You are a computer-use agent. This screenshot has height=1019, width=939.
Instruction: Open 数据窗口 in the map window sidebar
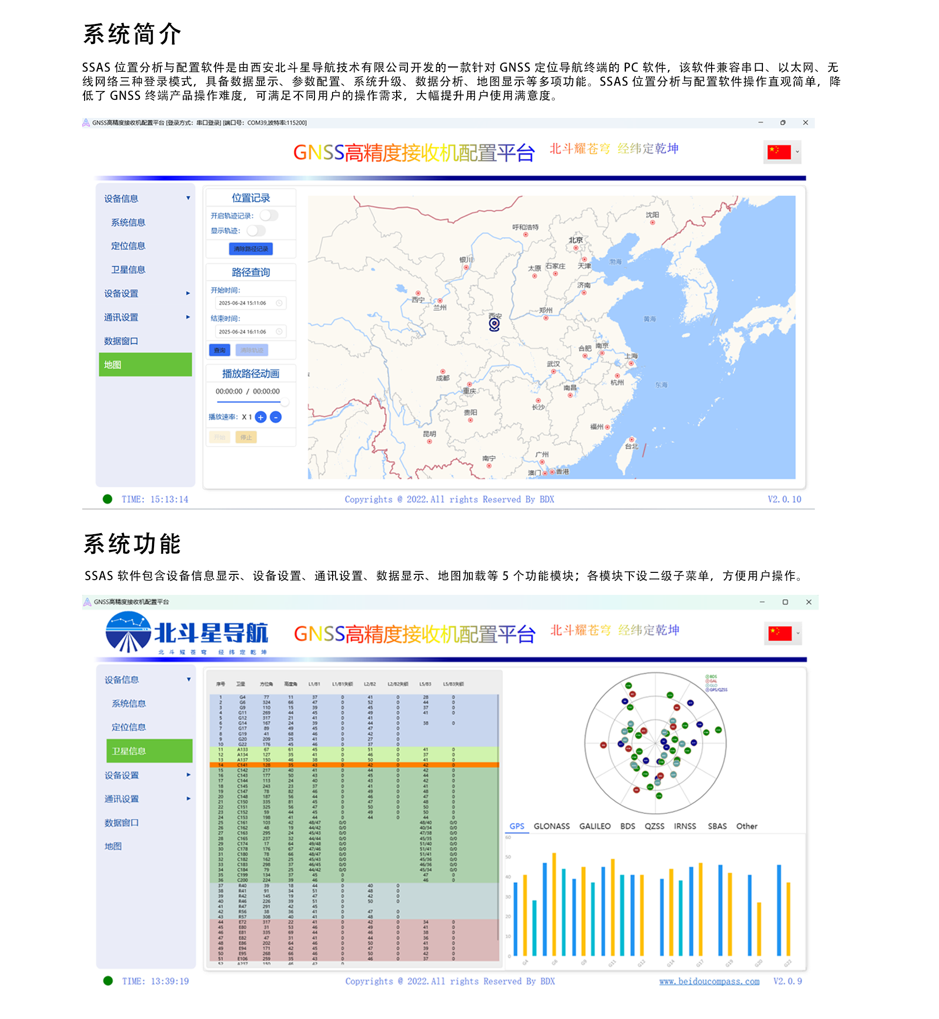[x=121, y=341]
